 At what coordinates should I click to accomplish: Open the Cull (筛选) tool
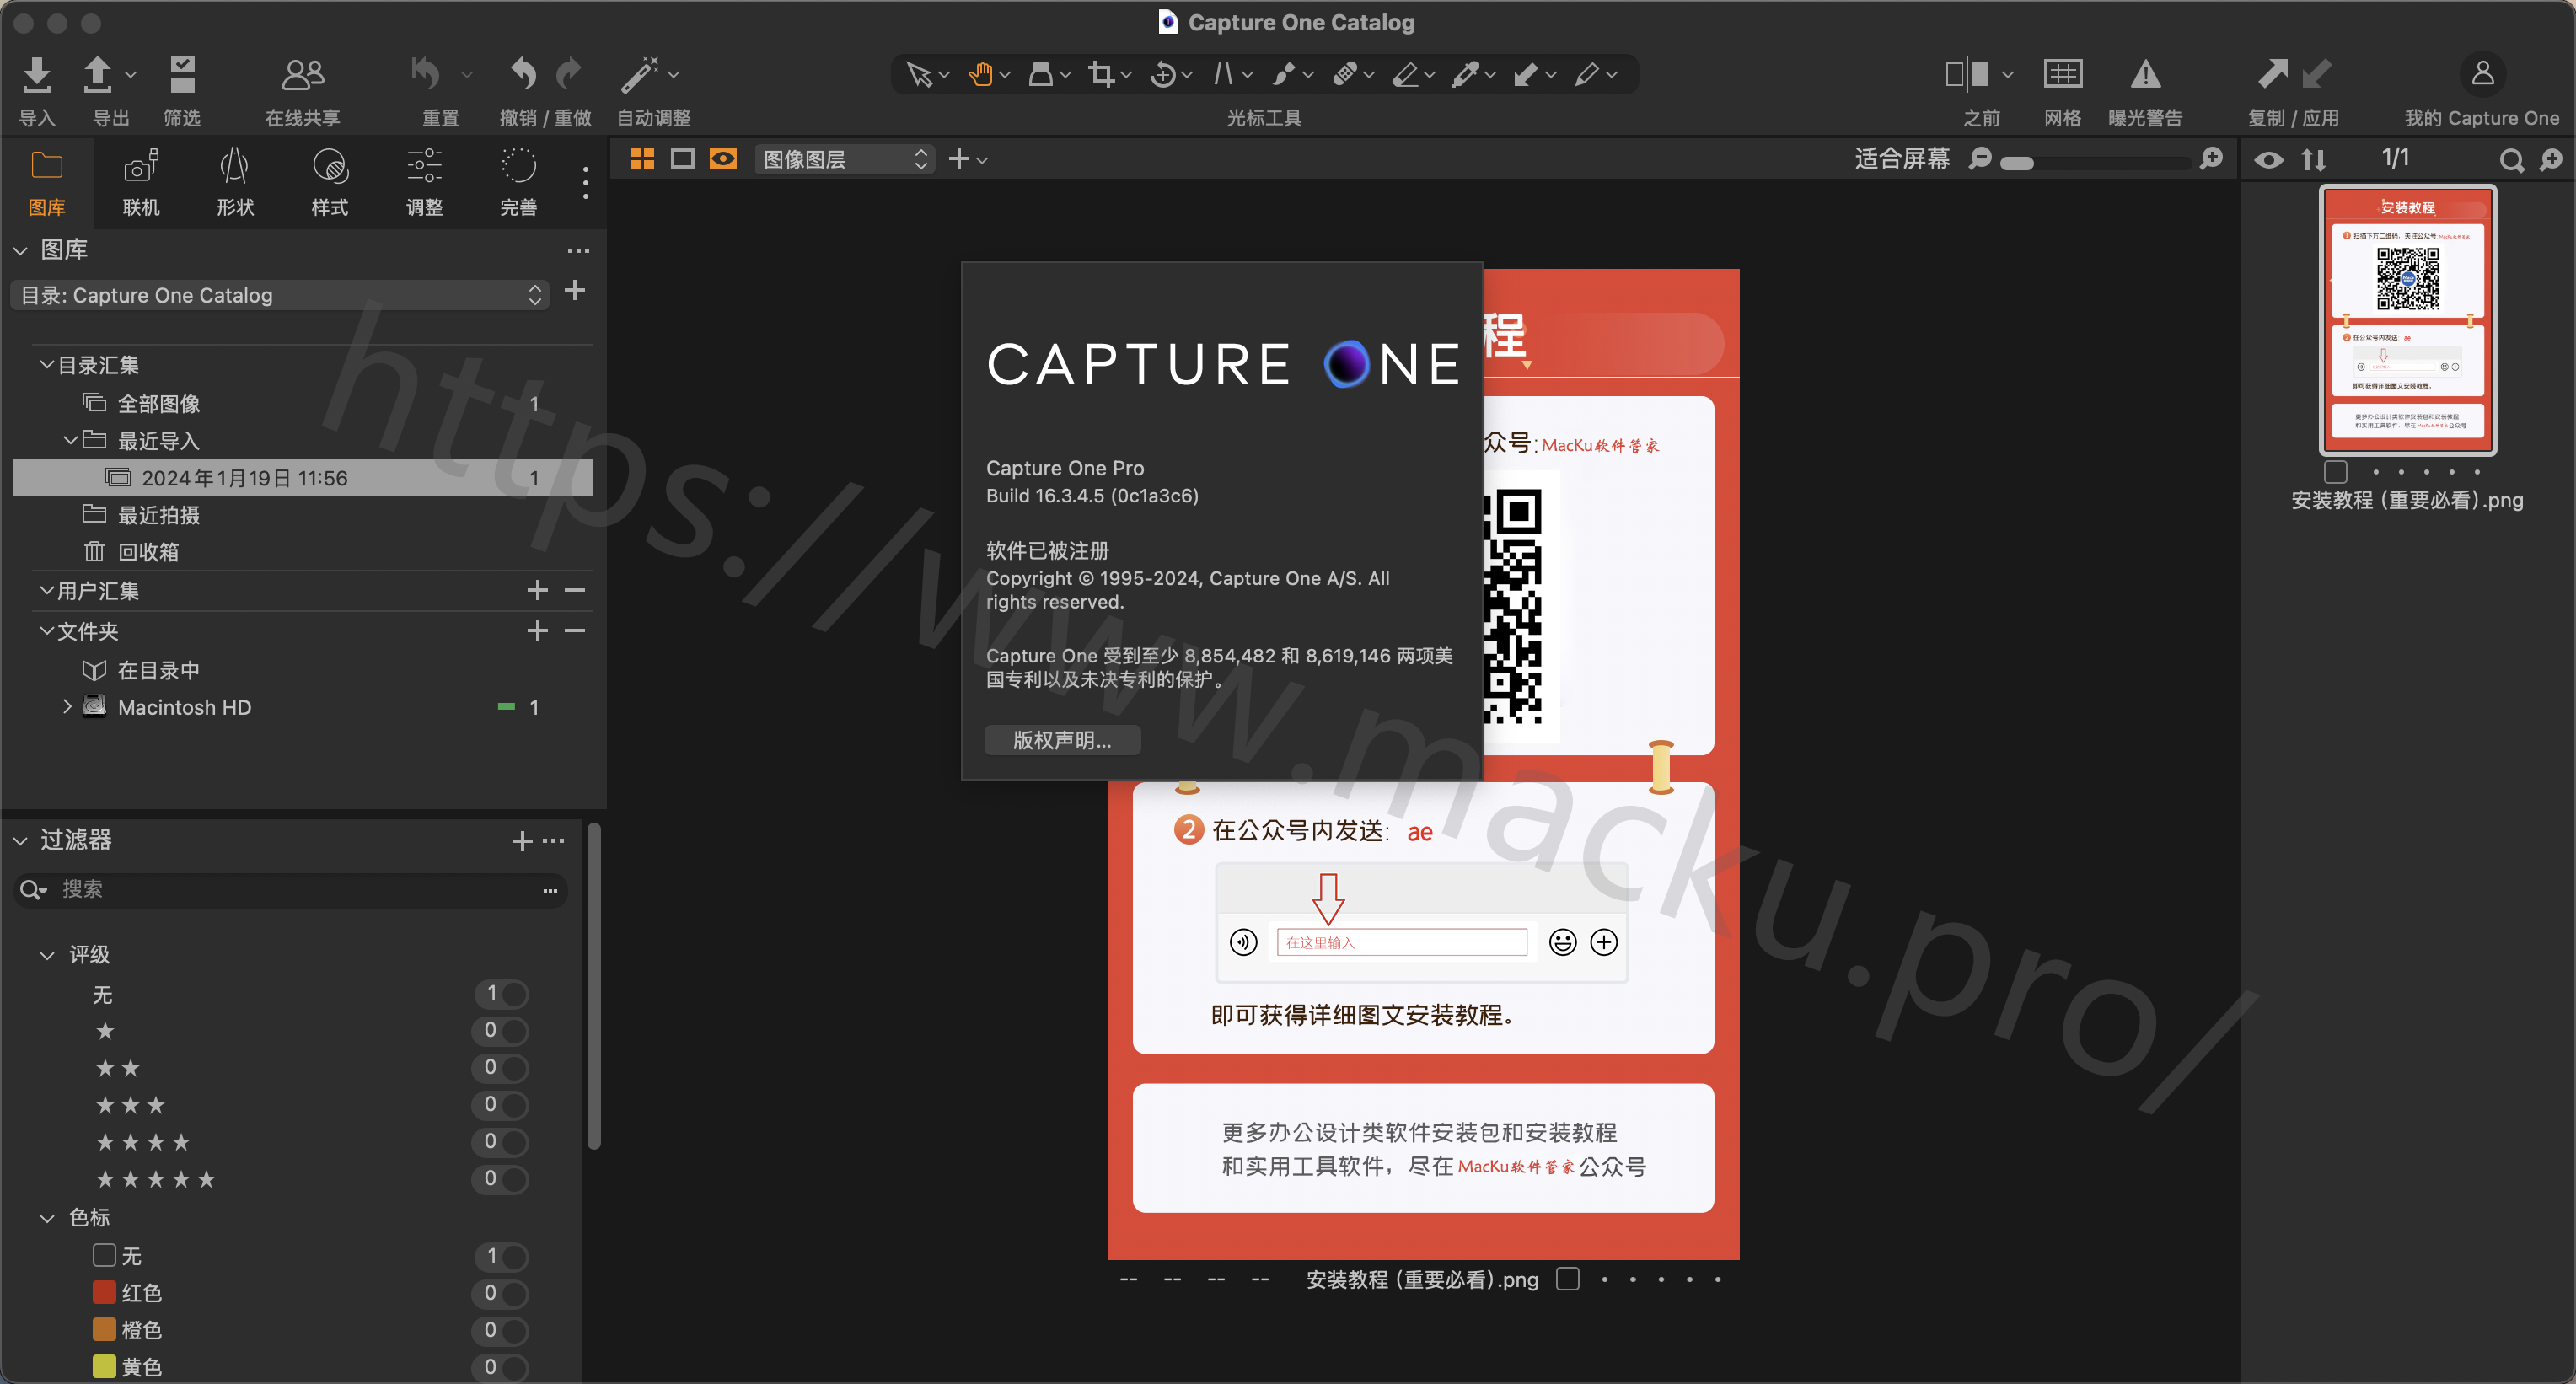182,73
